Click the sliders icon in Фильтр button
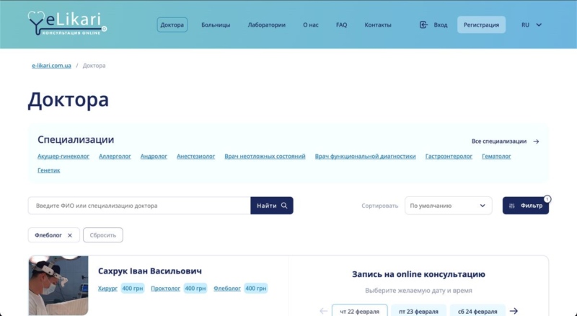 [x=512, y=206]
